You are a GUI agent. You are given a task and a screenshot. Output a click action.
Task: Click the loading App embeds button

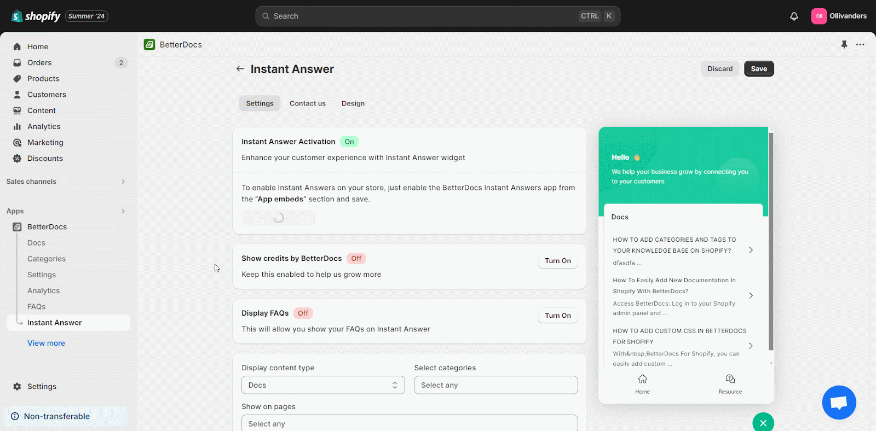click(x=278, y=218)
